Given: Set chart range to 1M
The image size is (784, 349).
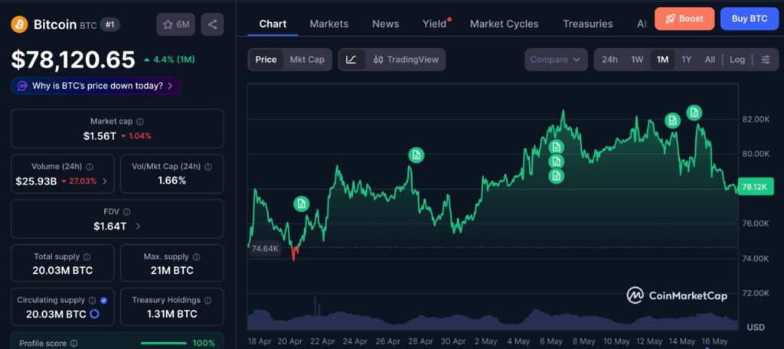Looking at the screenshot, I should [x=662, y=60].
